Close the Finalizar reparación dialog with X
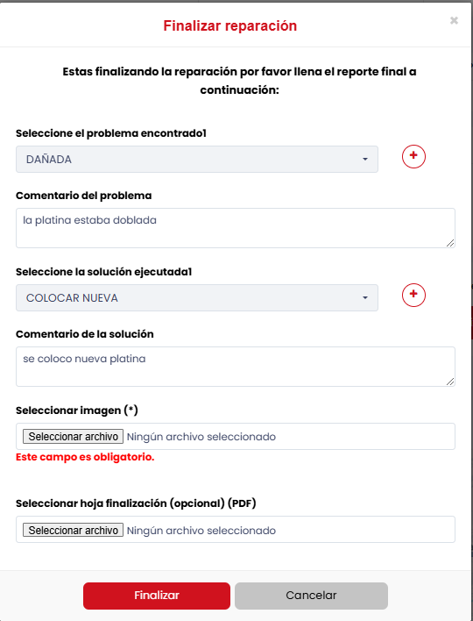The width and height of the screenshot is (473, 621). point(454,20)
